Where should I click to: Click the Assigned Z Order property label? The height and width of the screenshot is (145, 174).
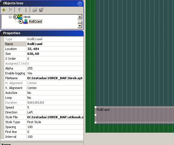click(x=15, y=63)
